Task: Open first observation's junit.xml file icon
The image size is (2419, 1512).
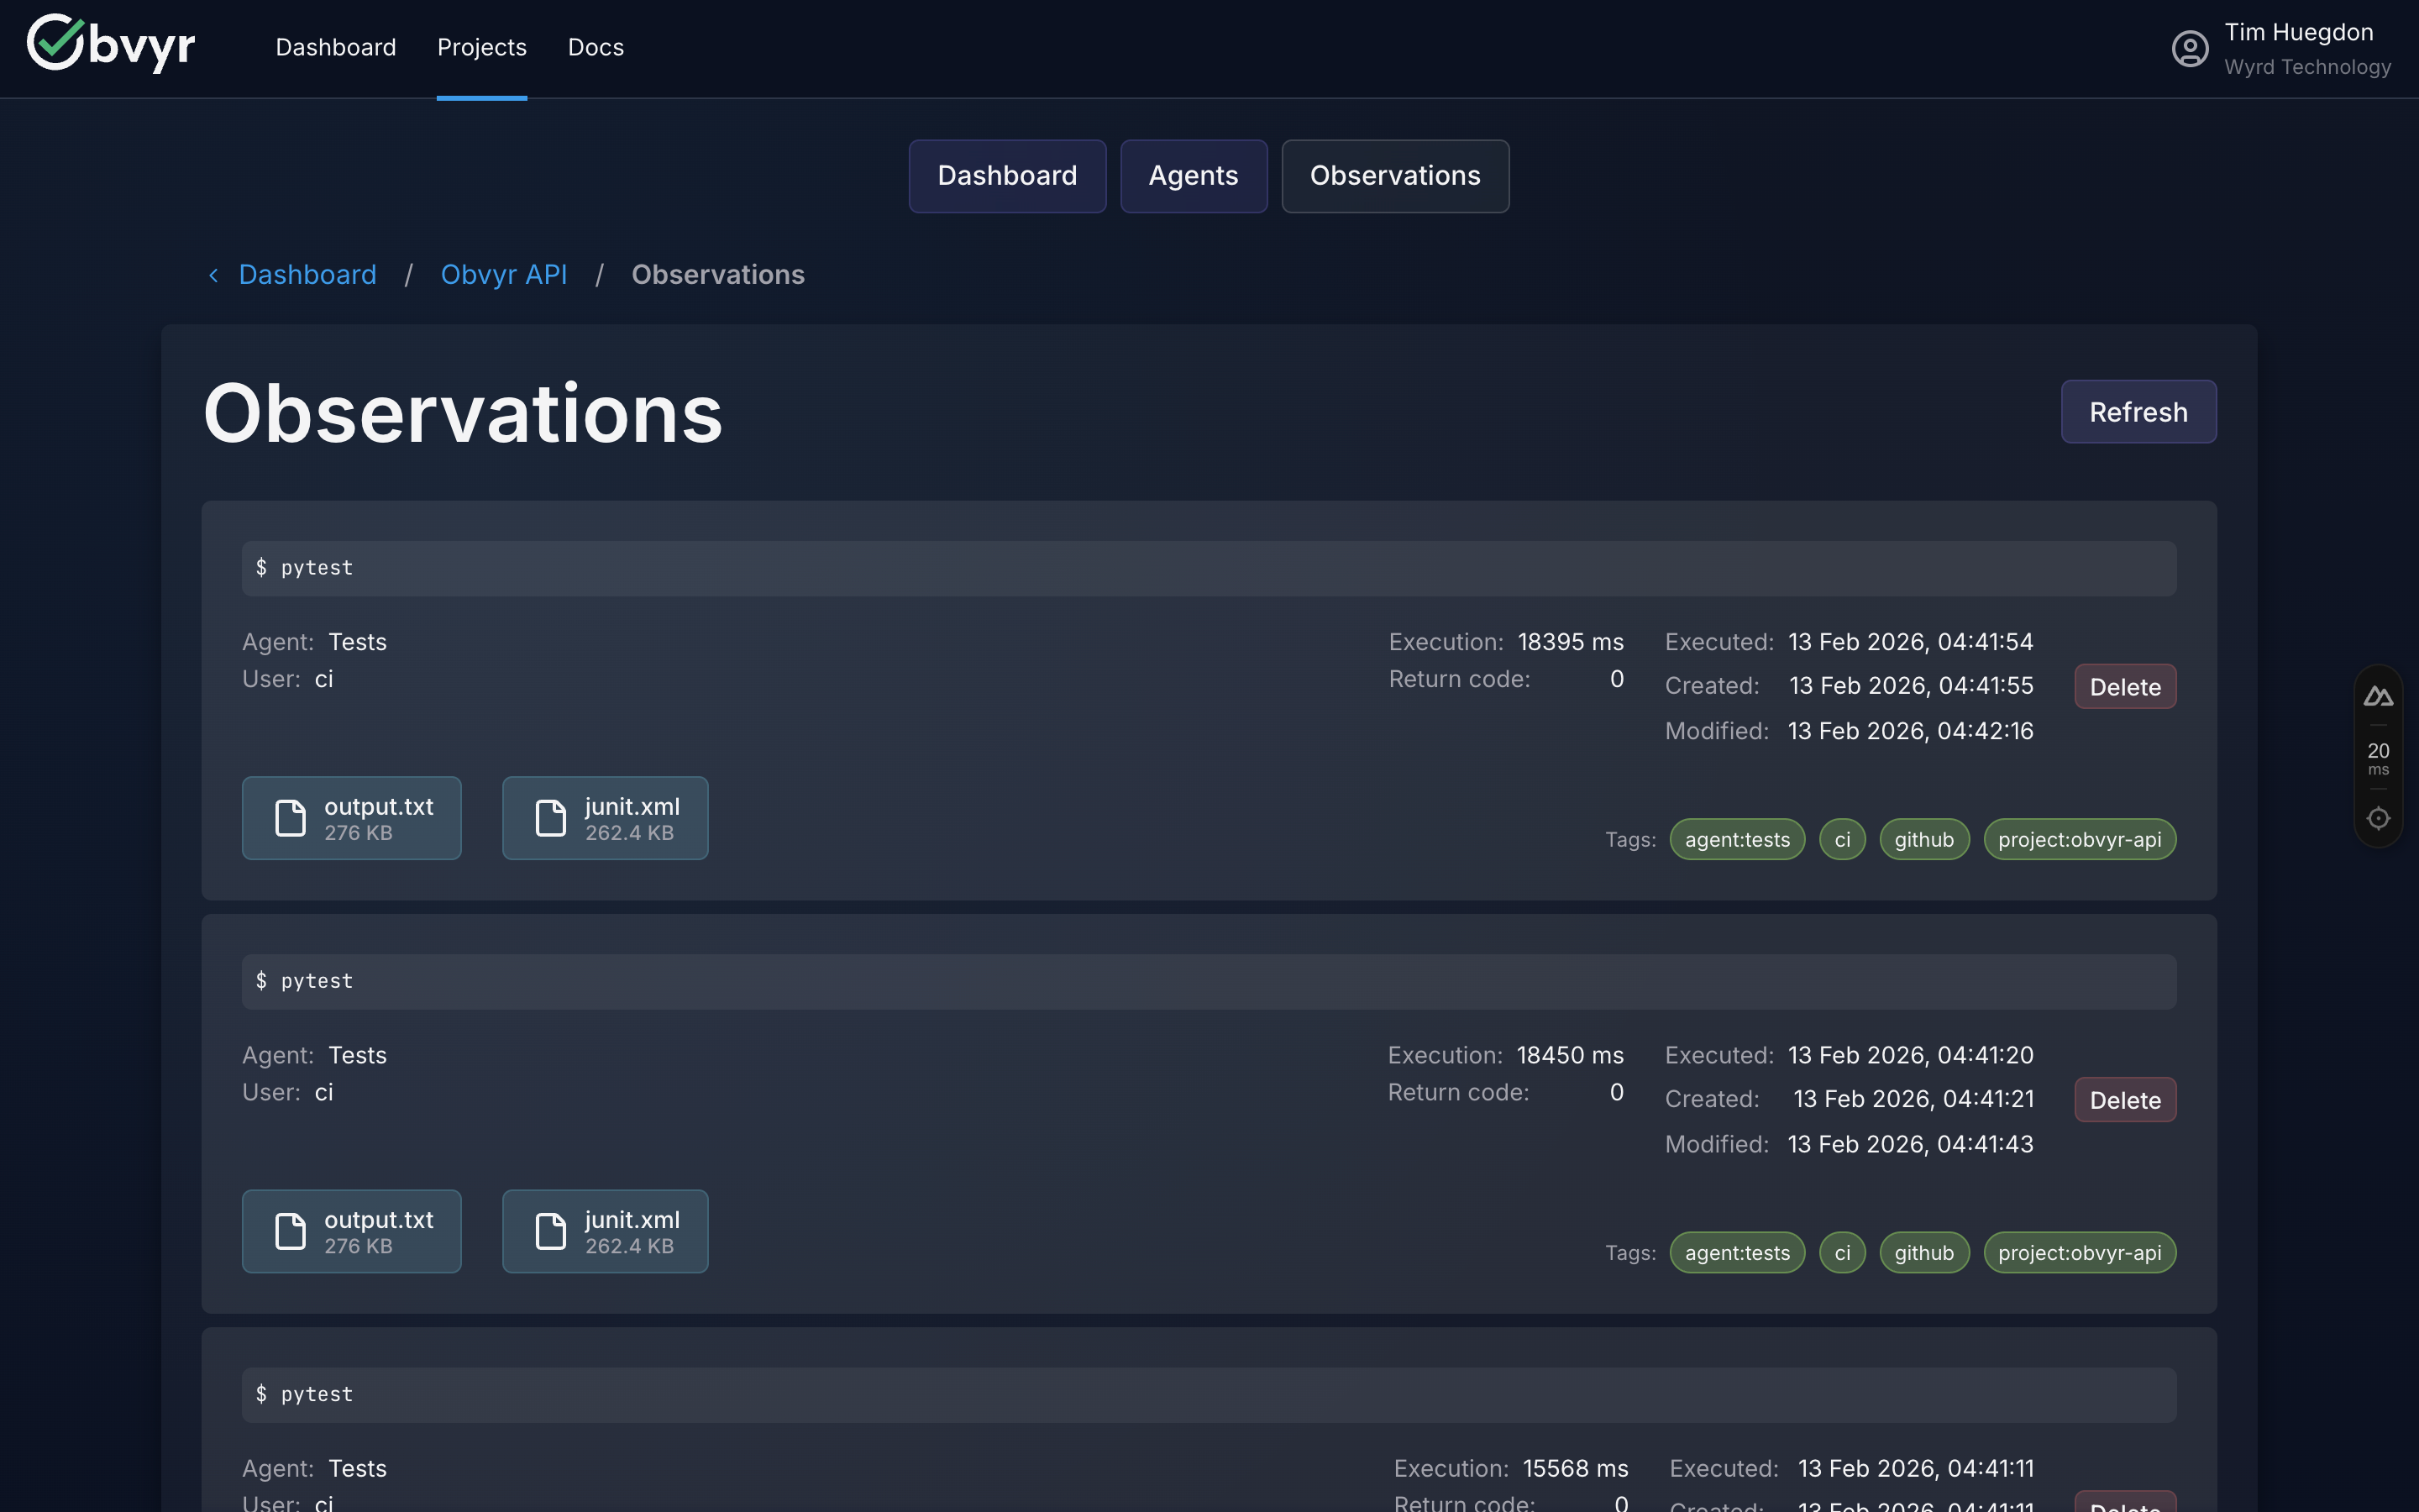Action: pyautogui.click(x=551, y=818)
